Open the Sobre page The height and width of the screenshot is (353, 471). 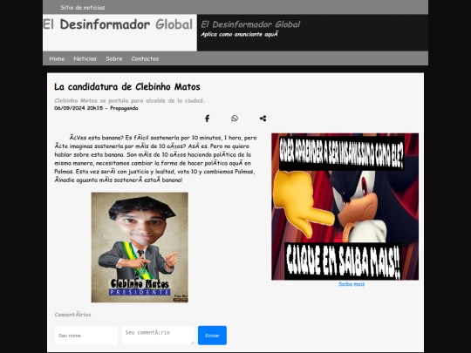(114, 59)
